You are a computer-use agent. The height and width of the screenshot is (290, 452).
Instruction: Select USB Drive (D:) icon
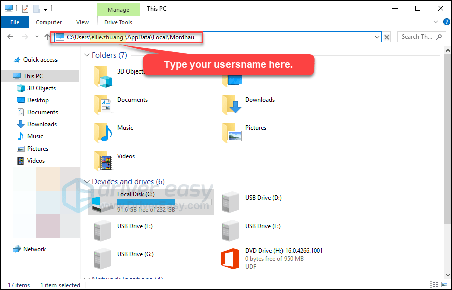pyautogui.click(x=231, y=202)
